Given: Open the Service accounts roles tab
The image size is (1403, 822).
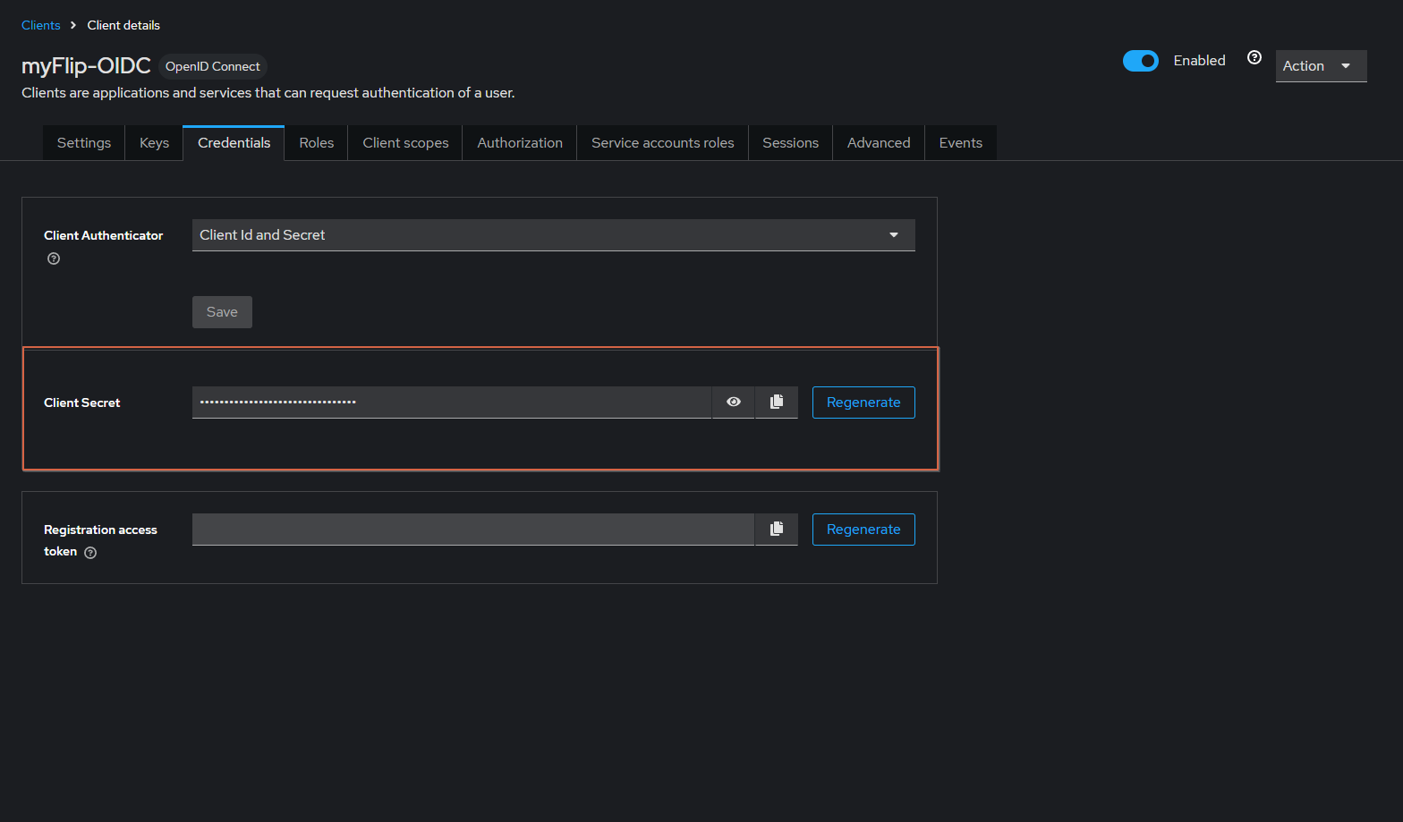Looking at the screenshot, I should coord(662,143).
